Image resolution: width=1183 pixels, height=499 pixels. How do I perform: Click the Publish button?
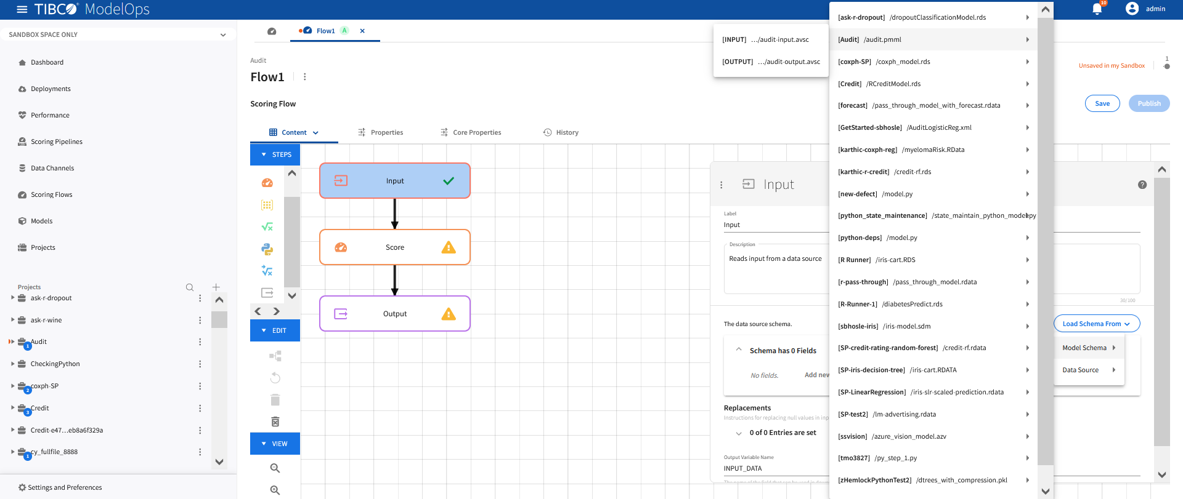1149,103
